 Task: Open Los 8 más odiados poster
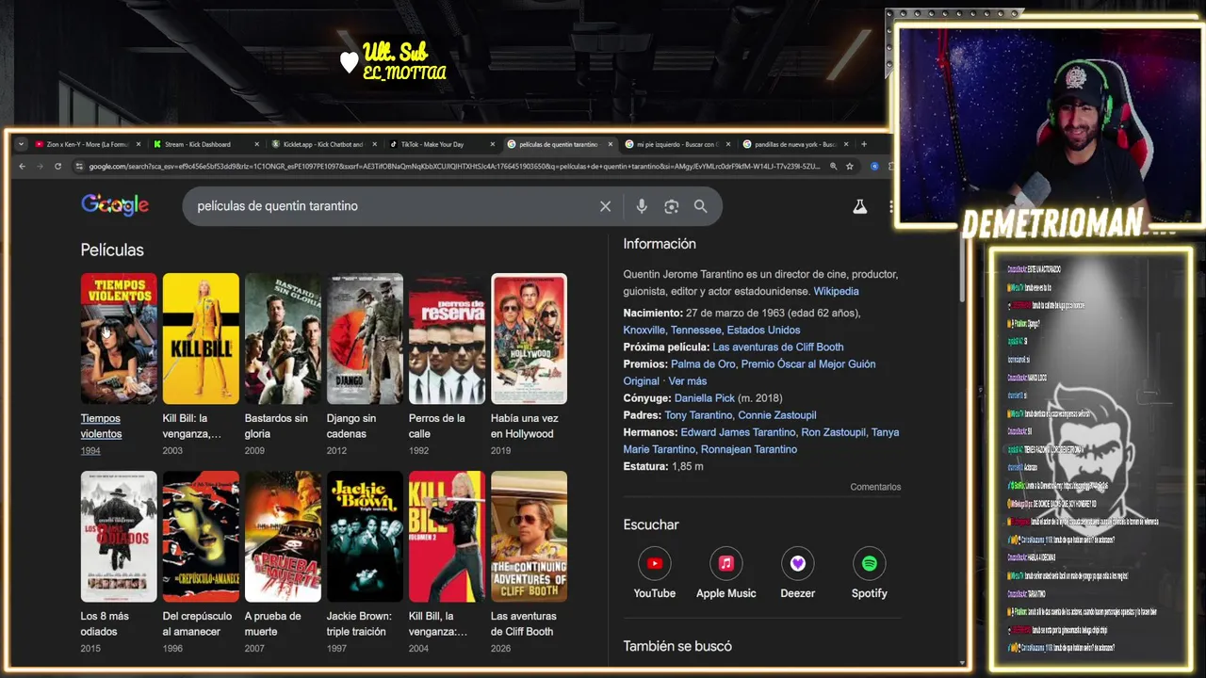coord(119,536)
